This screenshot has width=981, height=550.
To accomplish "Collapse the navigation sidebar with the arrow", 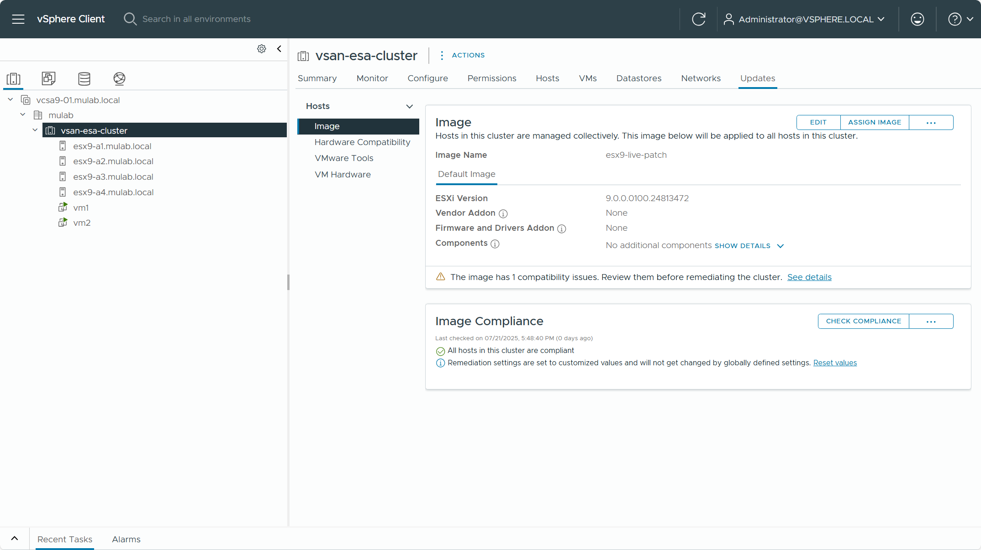I will 279,49.
